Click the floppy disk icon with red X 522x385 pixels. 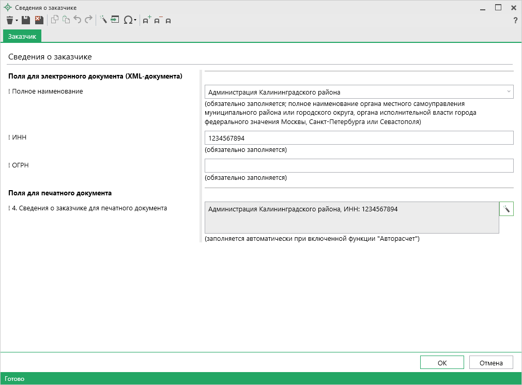coord(39,20)
